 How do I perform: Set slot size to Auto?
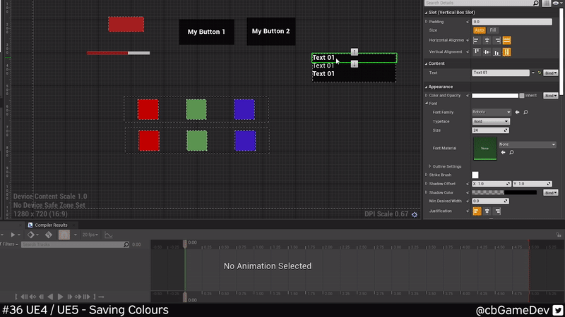click(x=479, y=30)
